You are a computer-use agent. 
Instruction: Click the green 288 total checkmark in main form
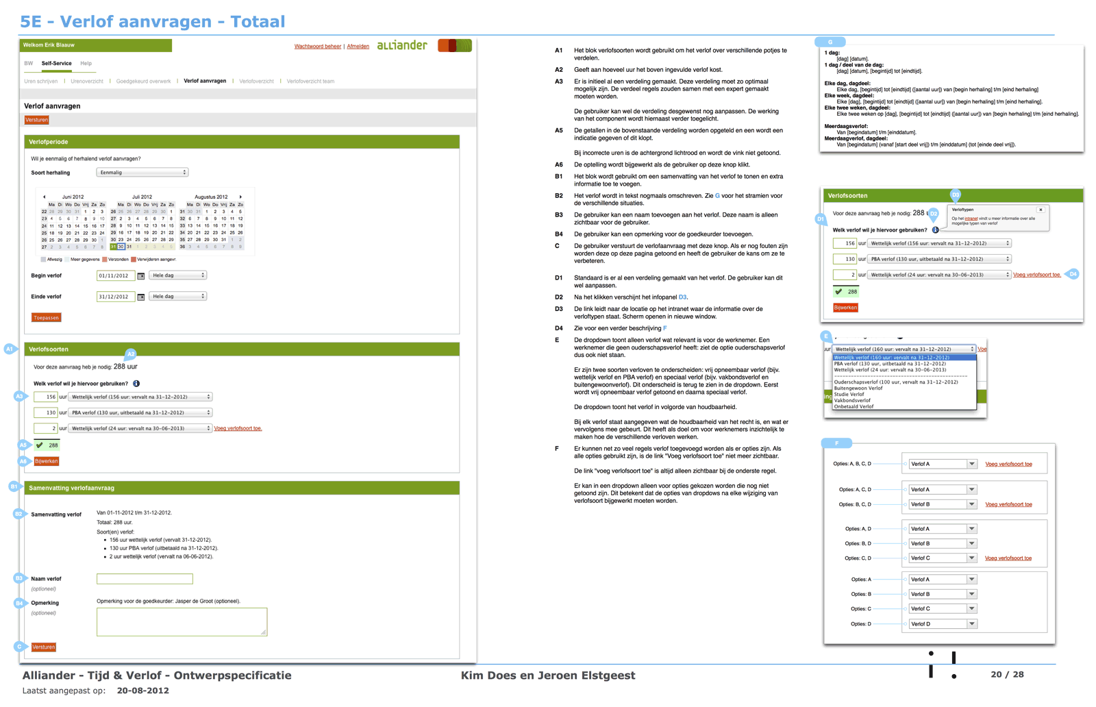(x=40, y=445)
